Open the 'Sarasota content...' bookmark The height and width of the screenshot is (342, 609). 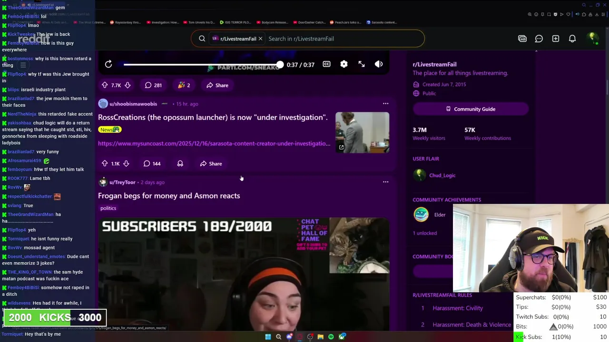[381, 22]
